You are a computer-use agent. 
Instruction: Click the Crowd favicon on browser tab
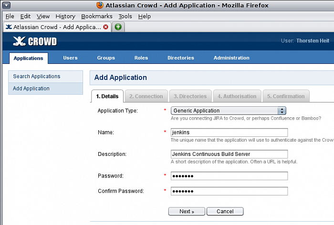click(x=9, y=27)
